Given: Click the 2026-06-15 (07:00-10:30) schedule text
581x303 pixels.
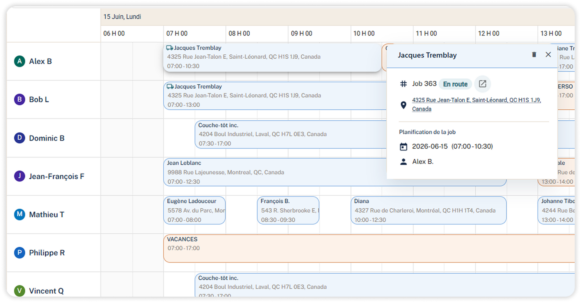Looking at the screenshot, I should [x=452, y=146].
